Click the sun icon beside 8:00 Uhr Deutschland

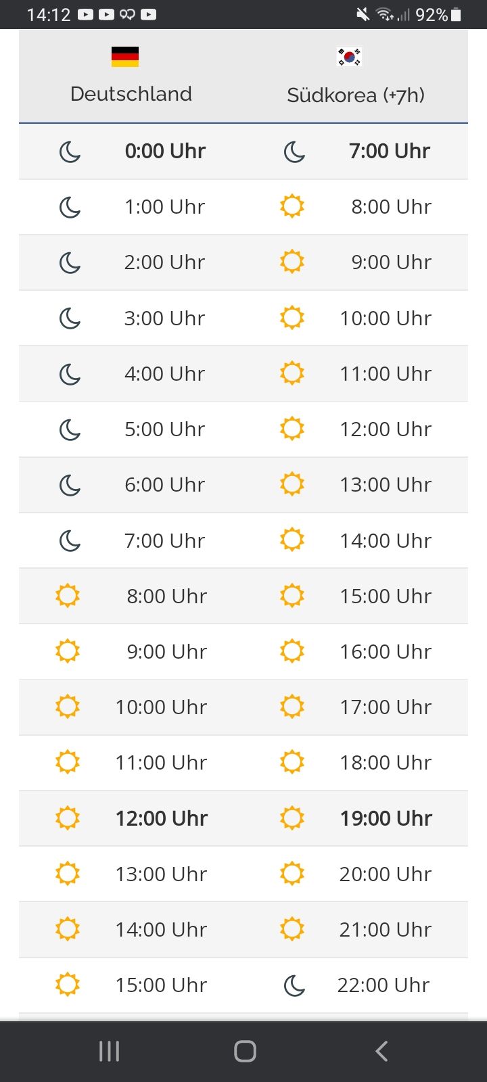pyautogui.click(x=68, y=596)
